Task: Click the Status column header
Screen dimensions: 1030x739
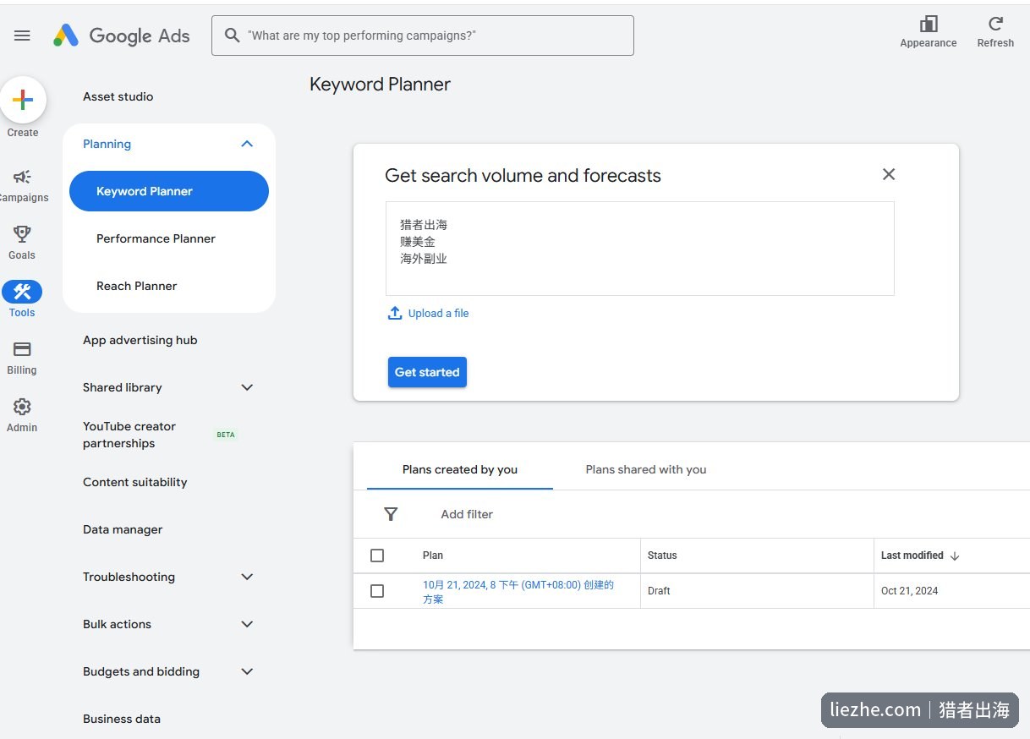Action: [x=662, y=556]
